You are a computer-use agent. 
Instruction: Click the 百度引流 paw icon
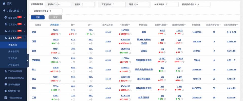[x=6, y=24]
